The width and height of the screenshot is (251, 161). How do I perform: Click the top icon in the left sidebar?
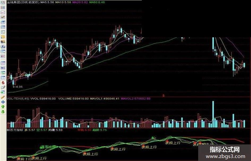tap(3, 3)
